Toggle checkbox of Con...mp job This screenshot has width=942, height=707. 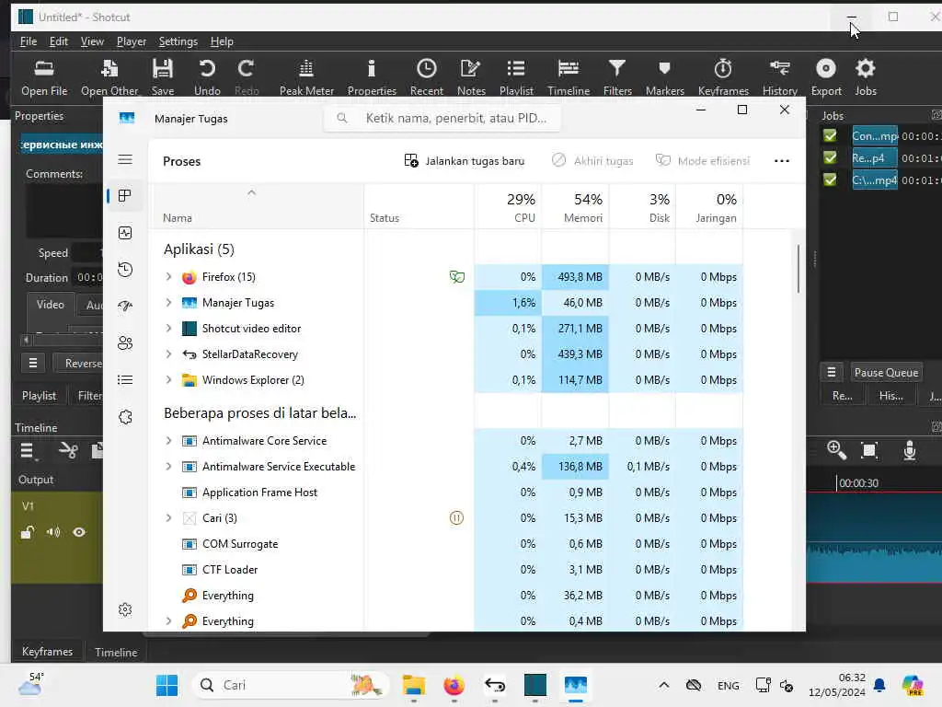(830, 136)
